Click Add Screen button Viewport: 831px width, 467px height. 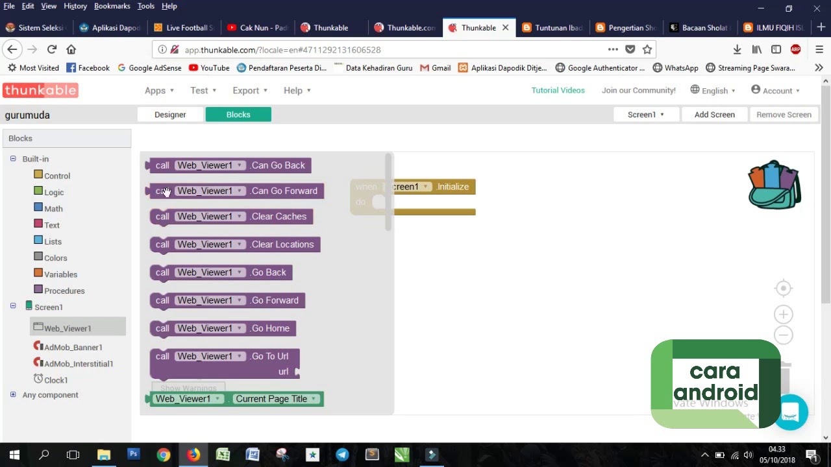click(715, 114)
